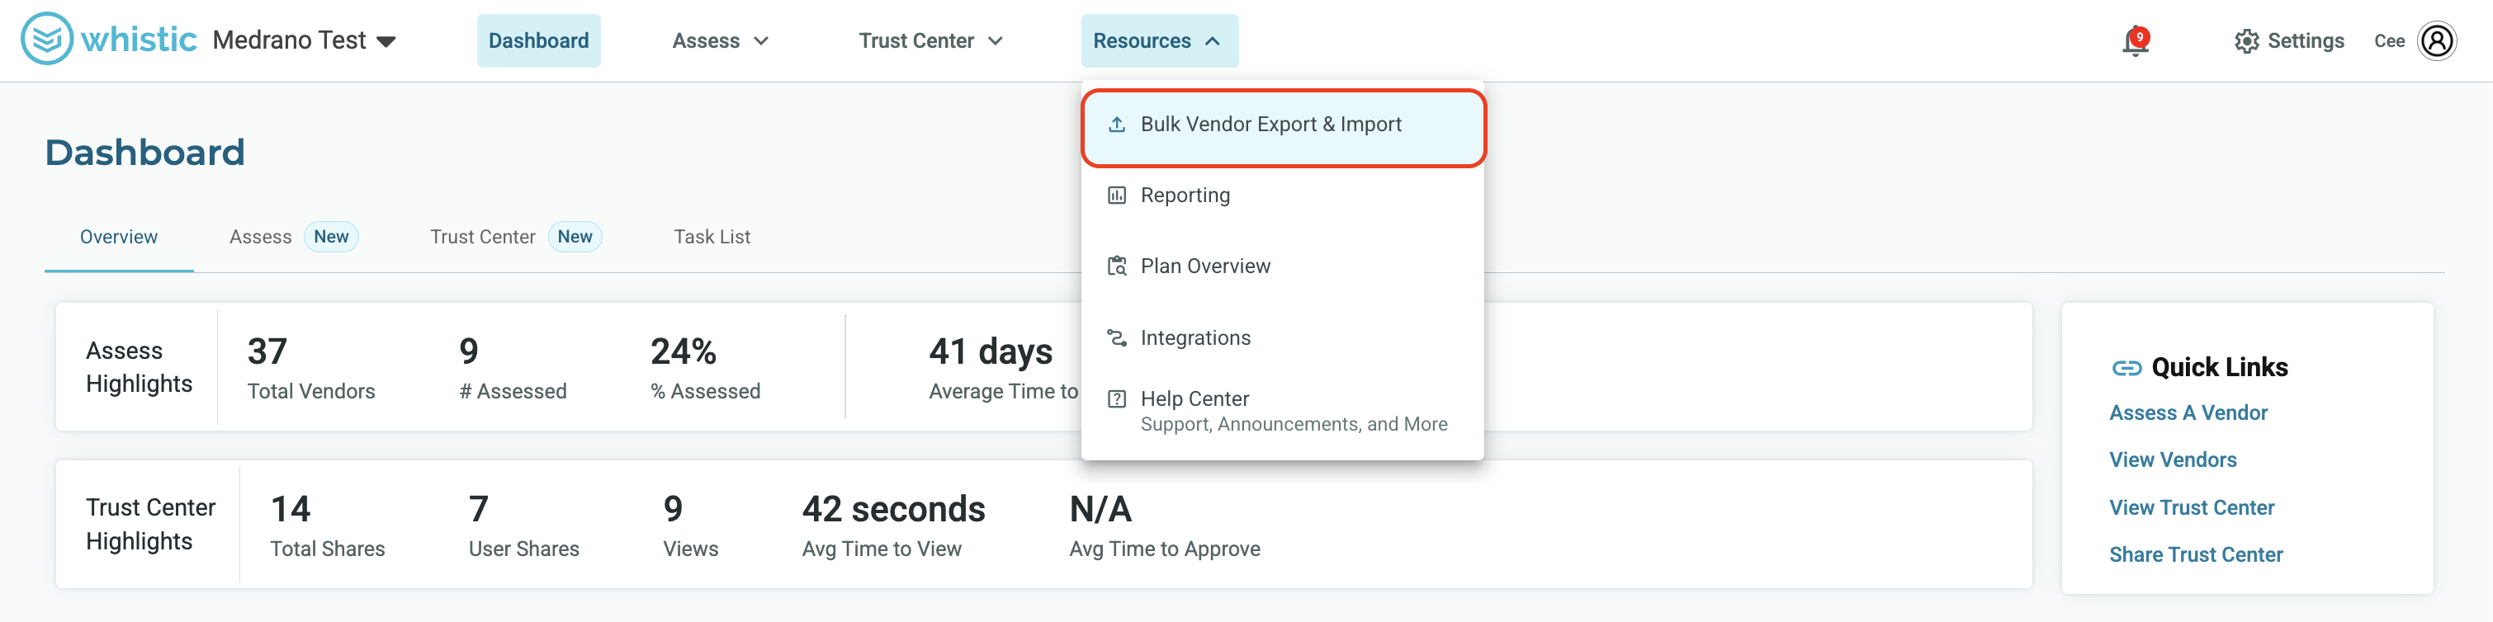Image resolution: width=2493 pixels, height=622 pixels.
Task: Click the red notification count badge
Action: click(x=2140, y=37)
